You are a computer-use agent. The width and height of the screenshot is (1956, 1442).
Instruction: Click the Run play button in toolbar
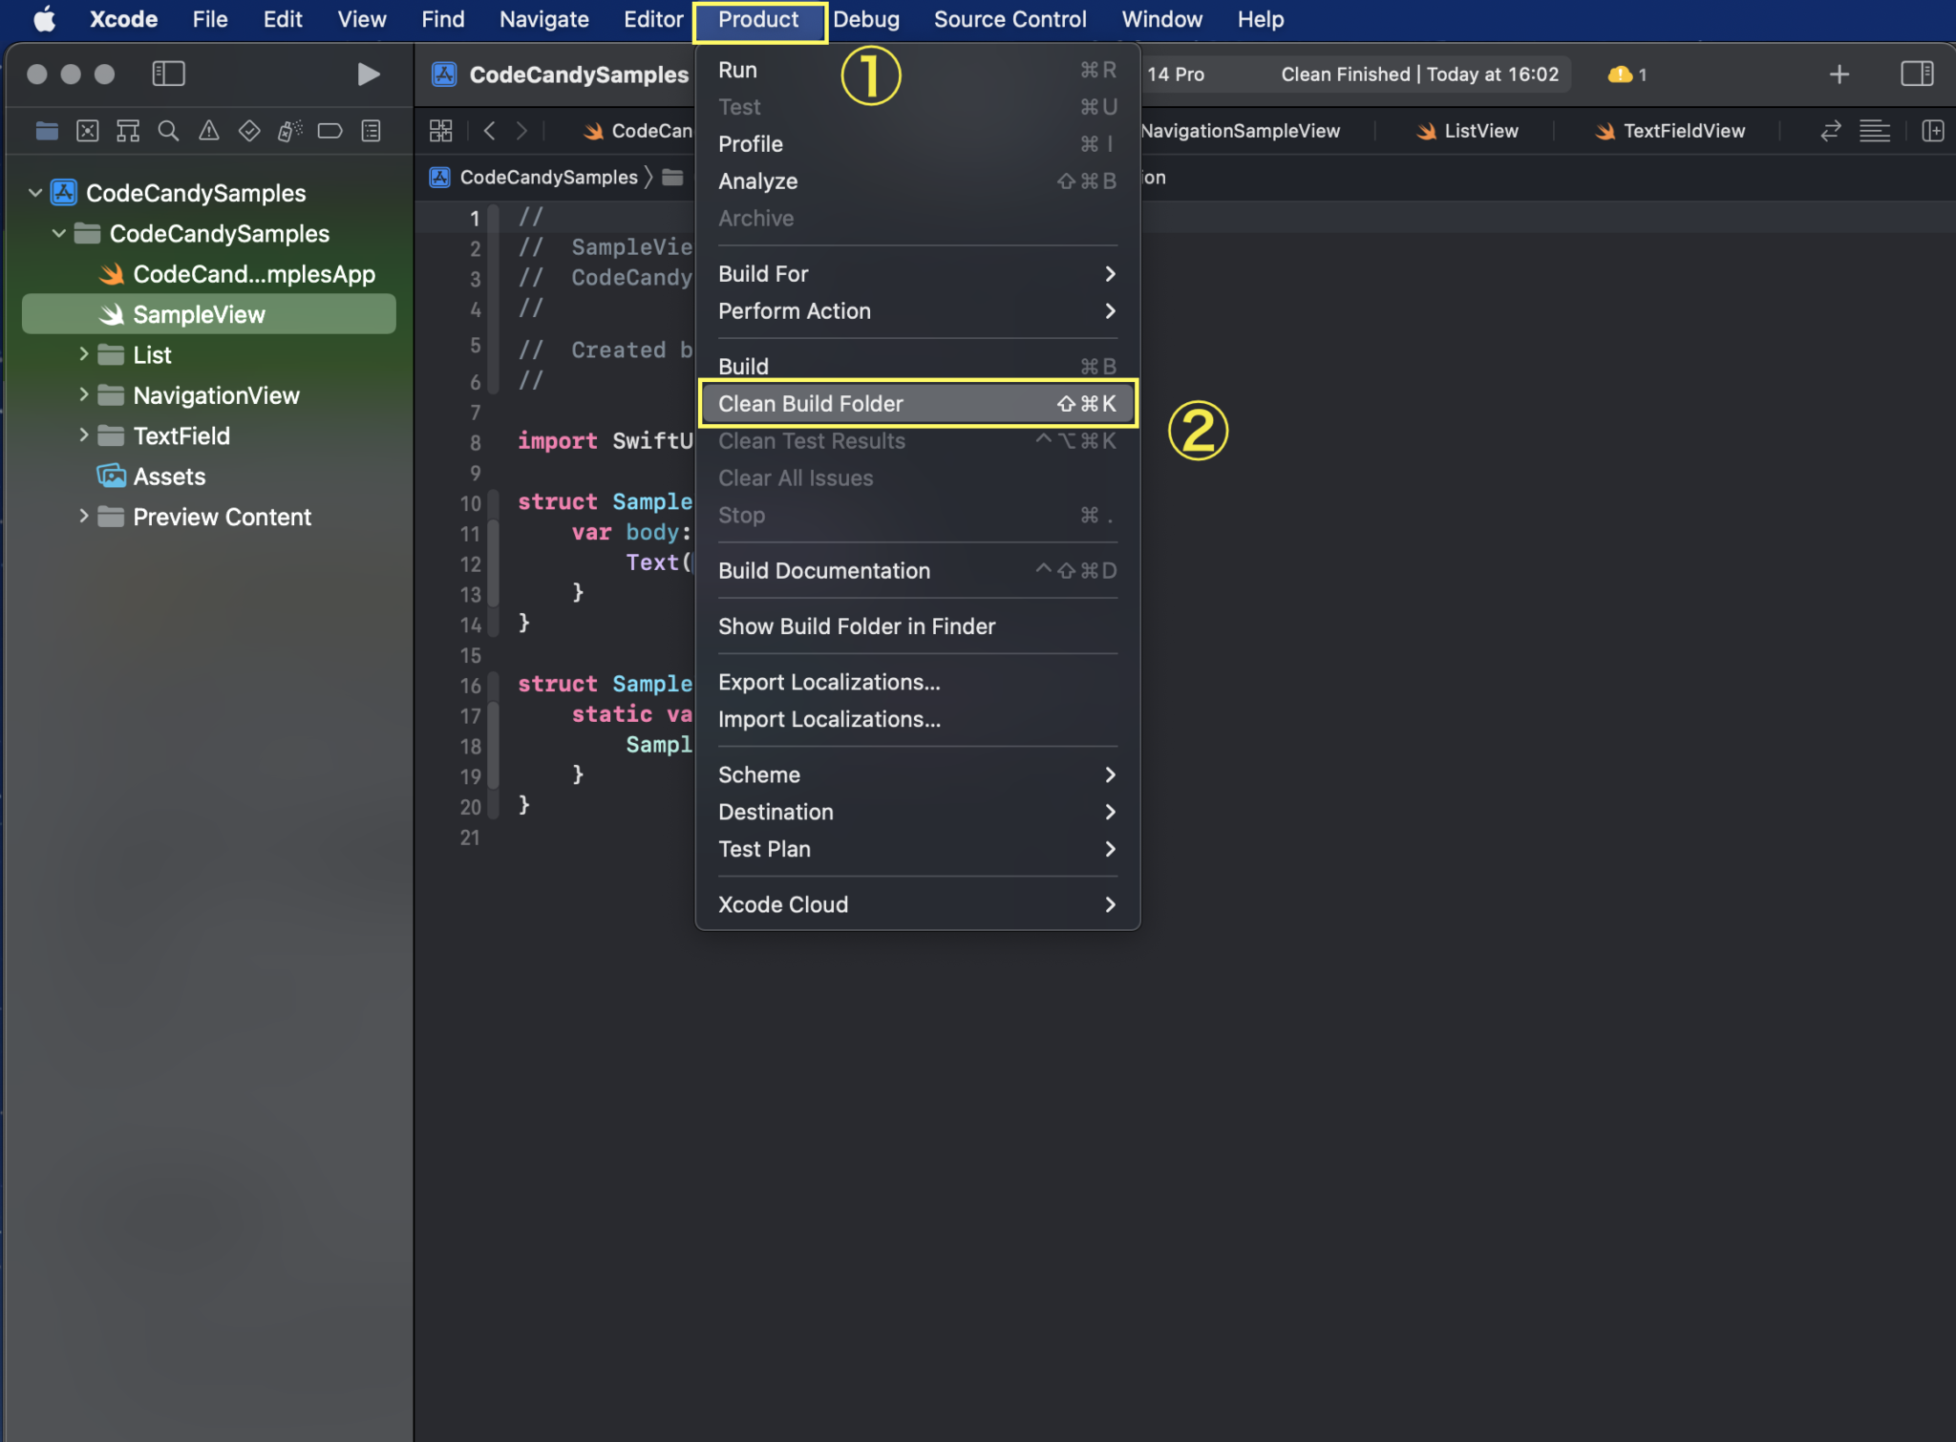pyautogui.click(x=368, y=74)
